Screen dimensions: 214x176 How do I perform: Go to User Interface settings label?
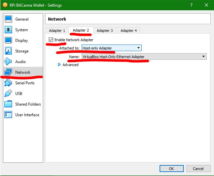point(27,115)
